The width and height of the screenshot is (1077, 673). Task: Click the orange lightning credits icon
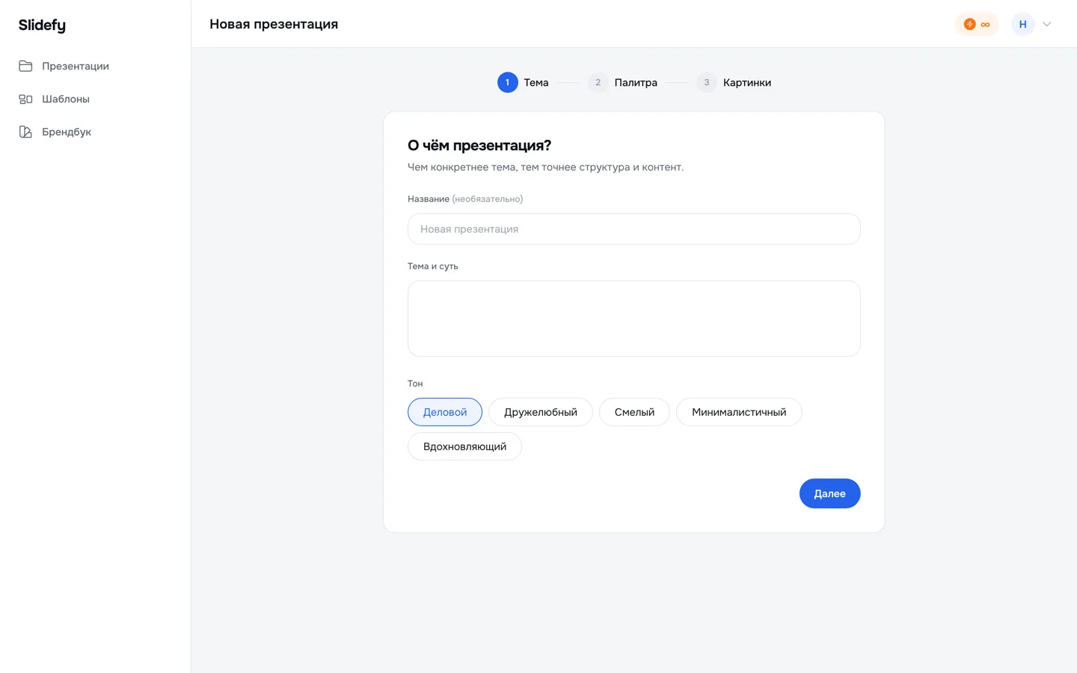point(969,24)
